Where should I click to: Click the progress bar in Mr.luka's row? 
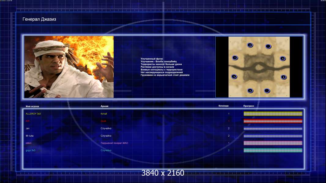pos(273,136)
